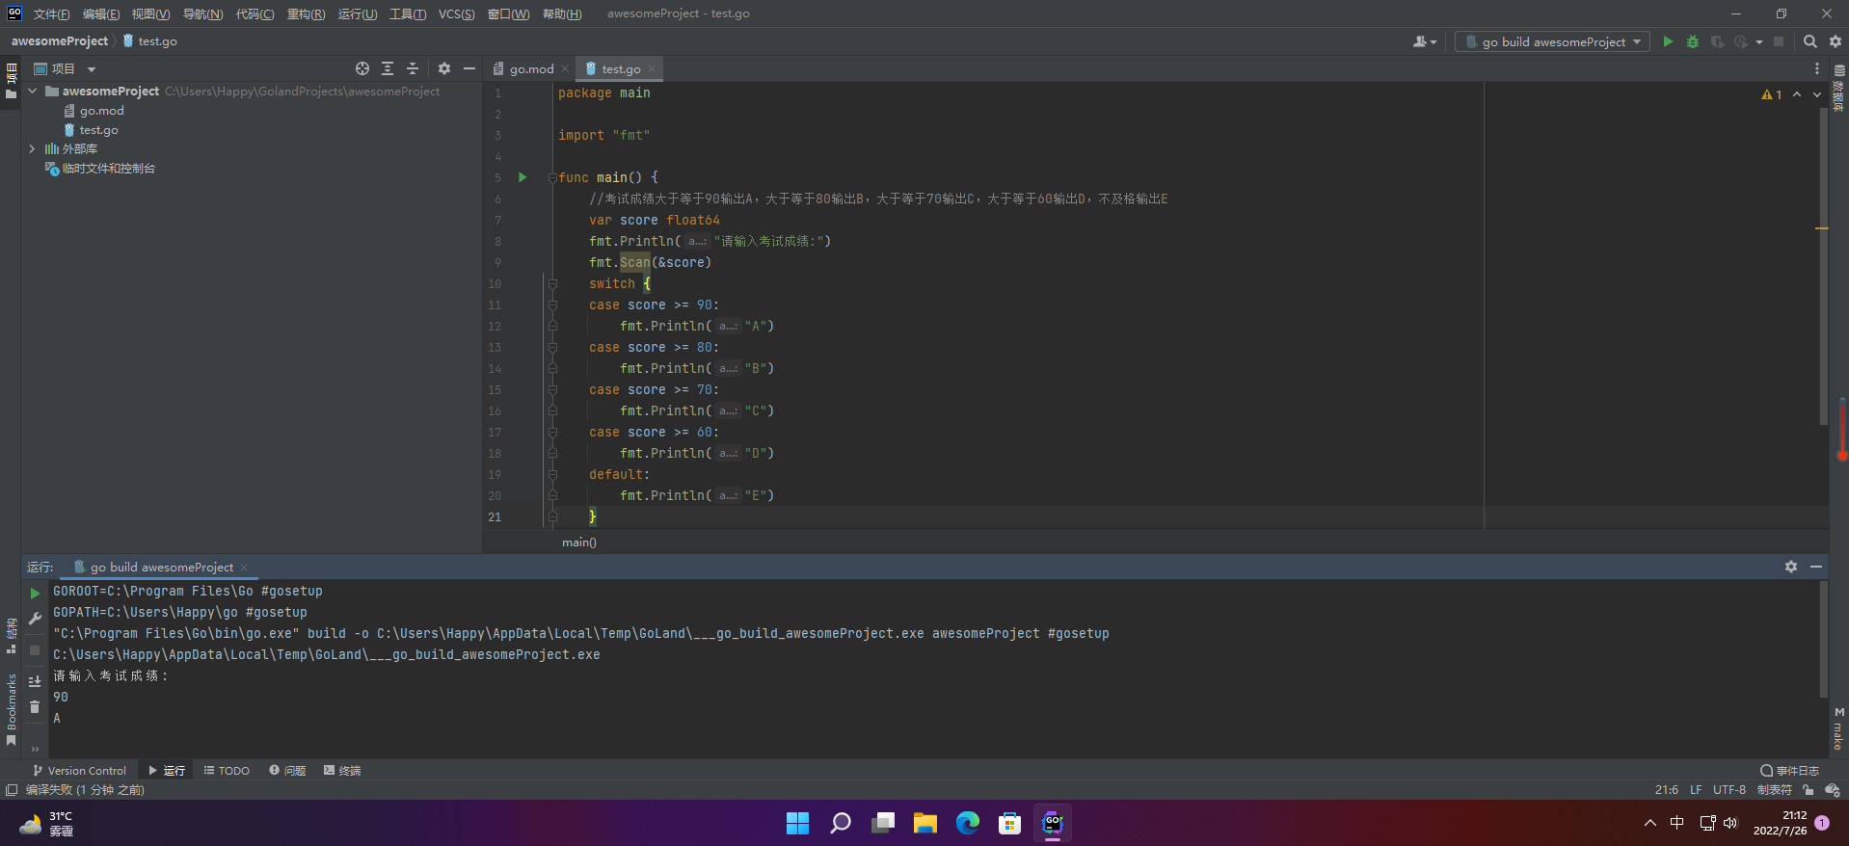Screen dimensions: 1849x846
Task: Open Version Control tool window
Action: [x=79, y=771]
